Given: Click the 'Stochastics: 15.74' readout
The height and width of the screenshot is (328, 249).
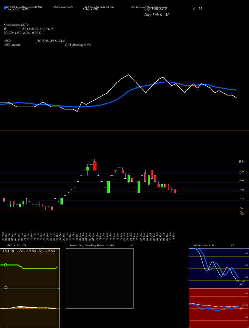Looking at the screenshot, I should pyautogui.click(x=16, y=25).
